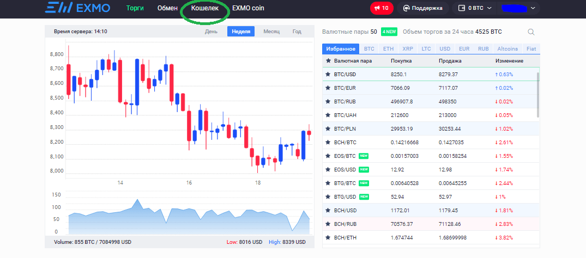Click the EXMO logo
This screenshot has height=258, width=586.
tap(77, 8)
